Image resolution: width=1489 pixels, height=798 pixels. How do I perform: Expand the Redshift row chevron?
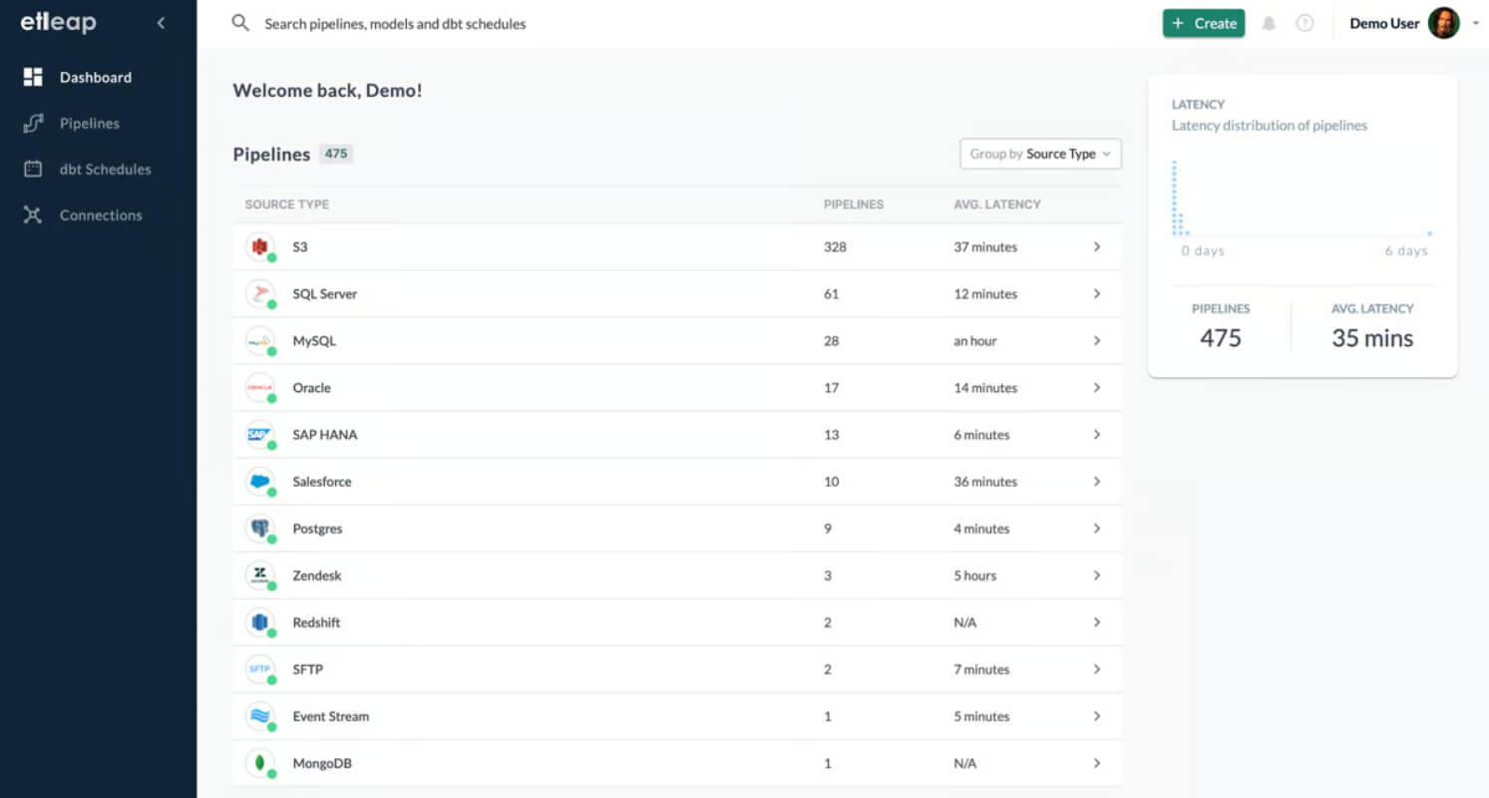click(x=1097, y=621)
